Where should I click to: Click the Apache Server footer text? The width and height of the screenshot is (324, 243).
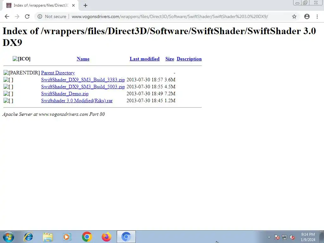pos(53,114)
